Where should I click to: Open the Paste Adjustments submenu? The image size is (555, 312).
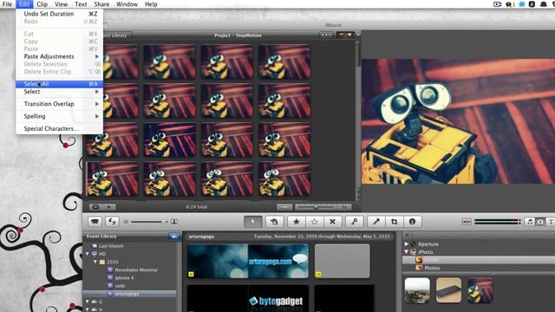[x=59, y=56]
